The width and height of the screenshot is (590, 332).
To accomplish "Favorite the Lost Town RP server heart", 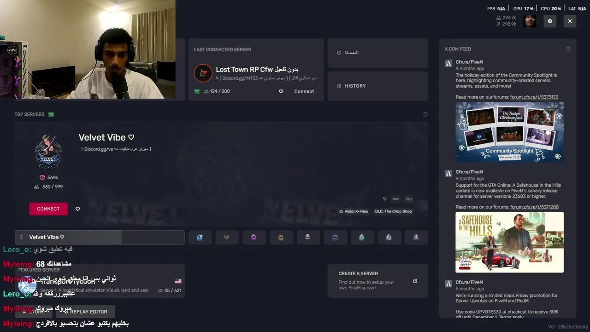I will [281, 91].
